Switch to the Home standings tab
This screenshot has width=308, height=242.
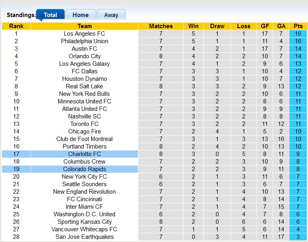tap(80, 15)
